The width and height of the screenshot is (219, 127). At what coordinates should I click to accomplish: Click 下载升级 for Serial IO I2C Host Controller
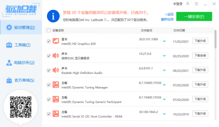point(200,114)
